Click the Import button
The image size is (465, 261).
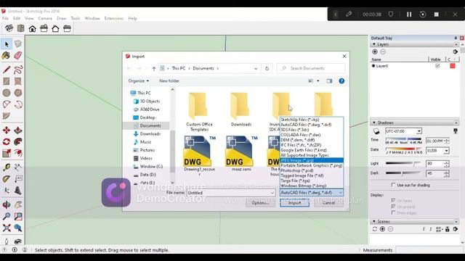tap(294, 203)
